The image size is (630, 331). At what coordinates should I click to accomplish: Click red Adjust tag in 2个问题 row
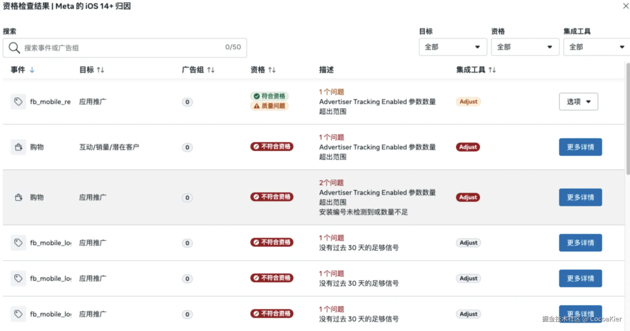(468, 197)
